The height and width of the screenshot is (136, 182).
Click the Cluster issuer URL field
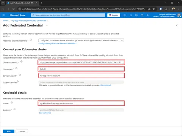[x=81, y=62]
